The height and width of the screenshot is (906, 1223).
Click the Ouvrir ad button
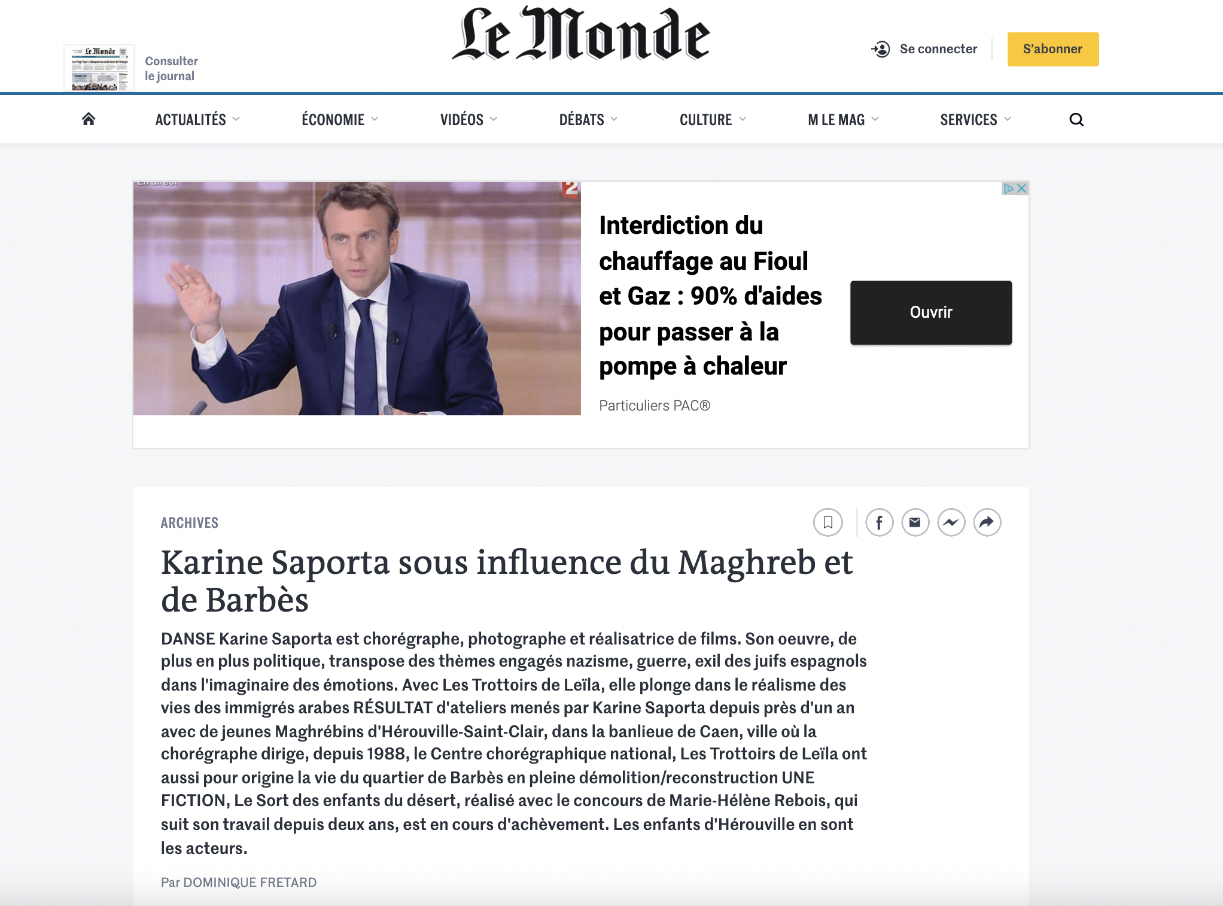pos(931,312)
